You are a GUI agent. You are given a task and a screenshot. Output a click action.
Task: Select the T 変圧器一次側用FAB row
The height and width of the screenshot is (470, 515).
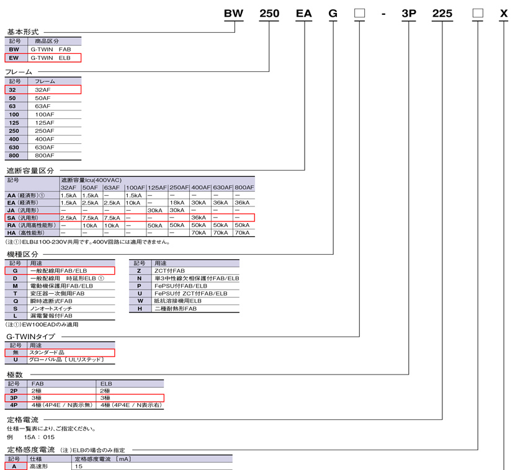60,293
